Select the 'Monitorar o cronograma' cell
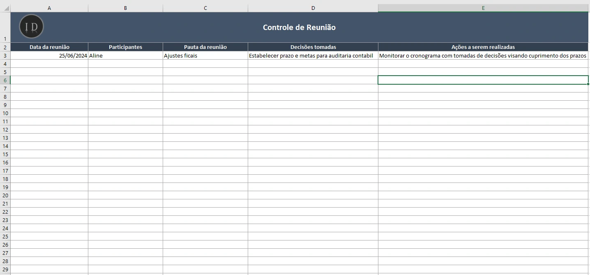 pos(483,55)
